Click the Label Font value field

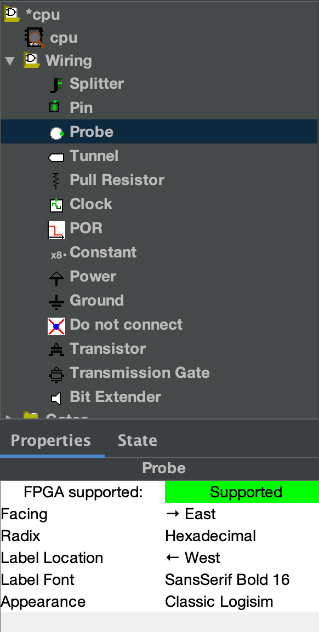pyautogui.click(x=227, y=579)
